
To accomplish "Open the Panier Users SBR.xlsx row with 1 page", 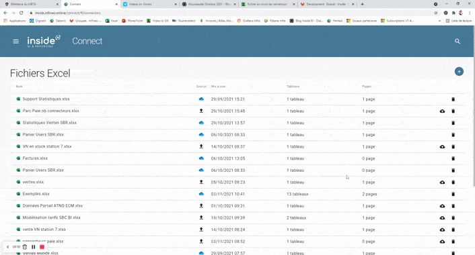I will [238, 135].
